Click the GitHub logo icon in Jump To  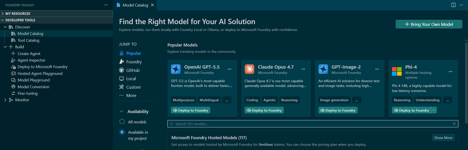(122, 70)
